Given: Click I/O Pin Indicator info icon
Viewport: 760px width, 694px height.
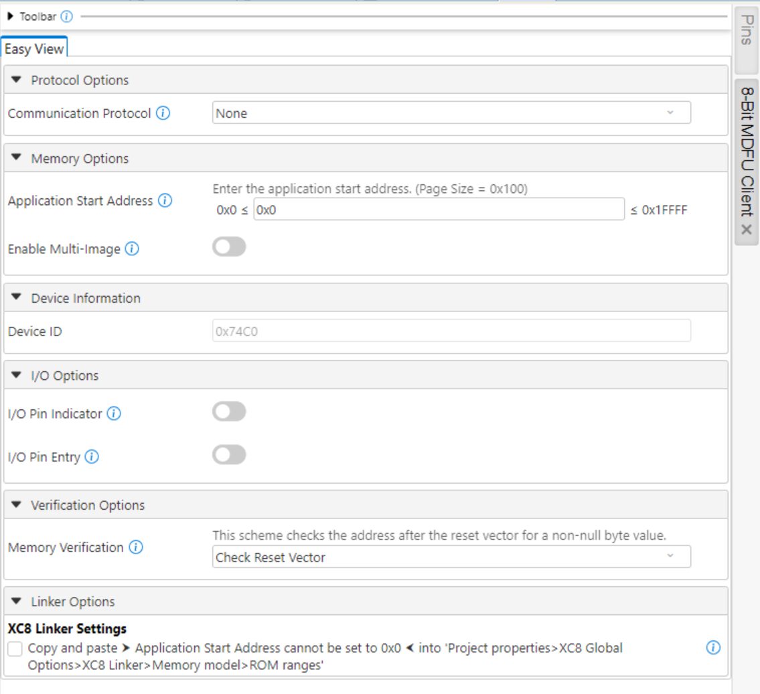Looking at the screenshot, I should [114, 414].
